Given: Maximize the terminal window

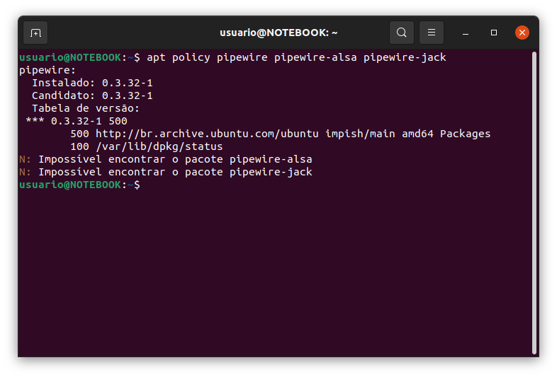Looking at the screenshot, I should (x=494, y=33).
